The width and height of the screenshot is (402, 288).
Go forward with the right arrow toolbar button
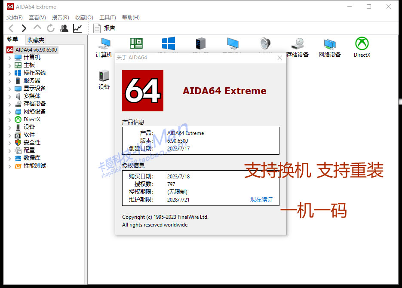tap(24, 28)
